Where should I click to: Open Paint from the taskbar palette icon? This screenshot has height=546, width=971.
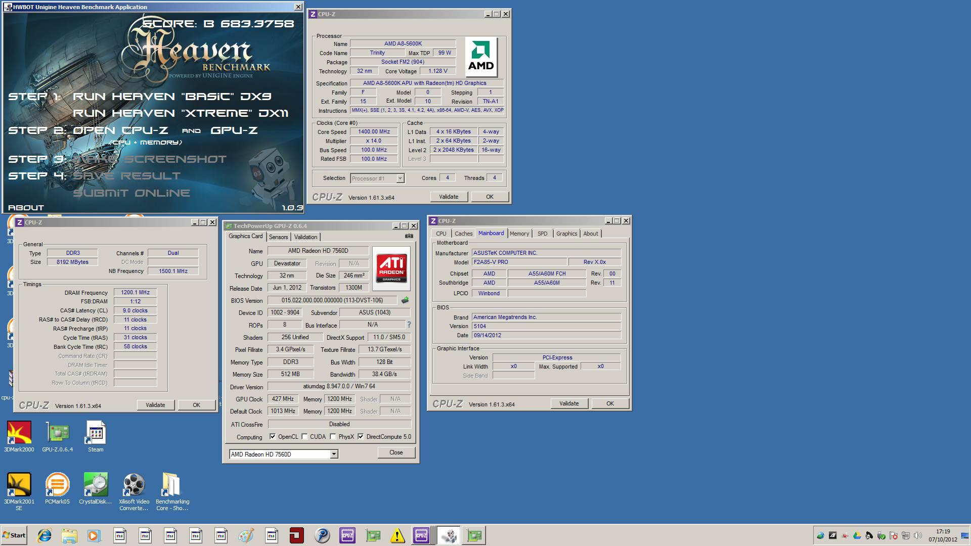(x=246, y=535)
